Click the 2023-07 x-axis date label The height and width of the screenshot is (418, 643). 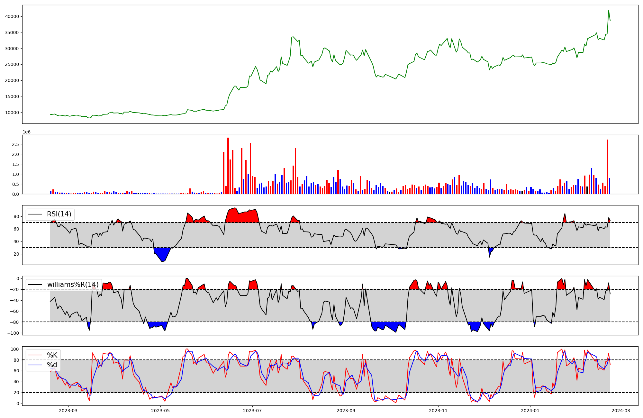coord(252,411)
